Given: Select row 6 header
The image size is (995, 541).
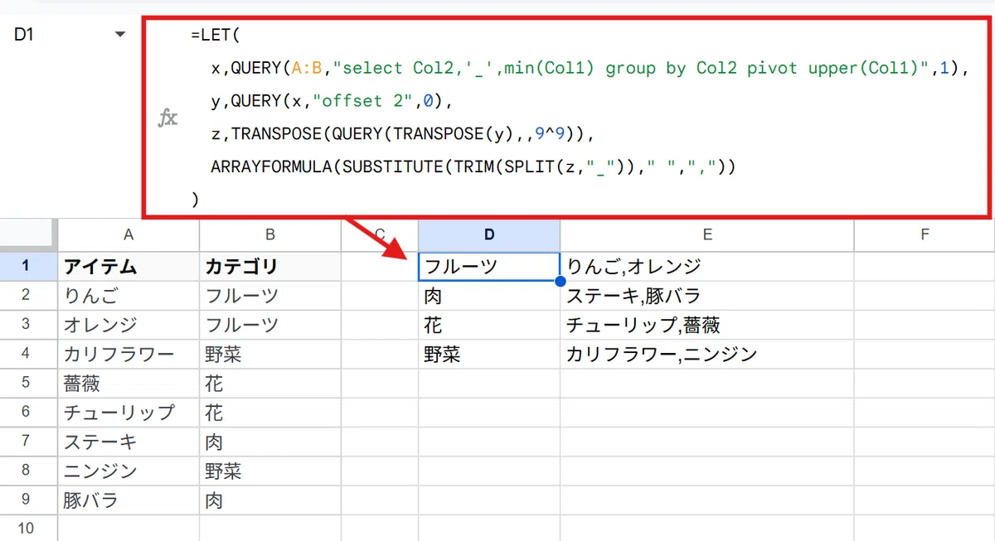Looking at the screenshot, I should click(x=28, y=413).
